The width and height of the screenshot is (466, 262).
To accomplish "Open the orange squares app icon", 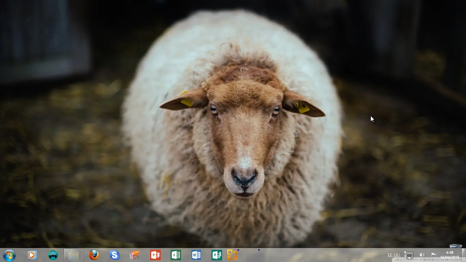I will click(x=232, y=255).
